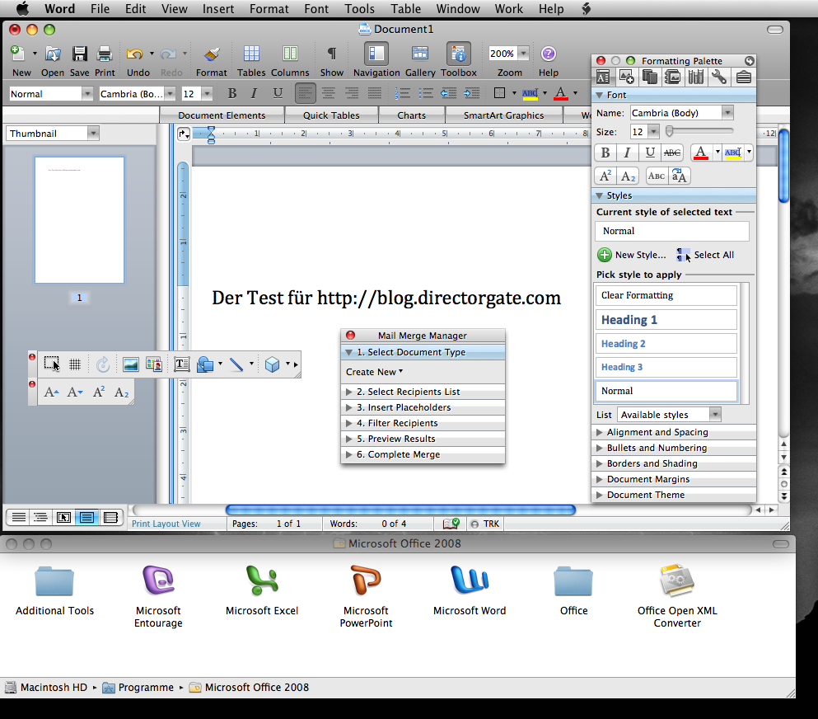
Task: Open the Apple menu
Action: coord(22,9)
